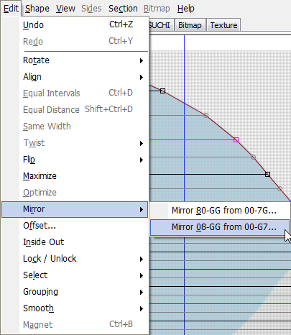This screenshot has height=335, width=291.
Task: Open the Offset... dialog
Action: (75, 226)
